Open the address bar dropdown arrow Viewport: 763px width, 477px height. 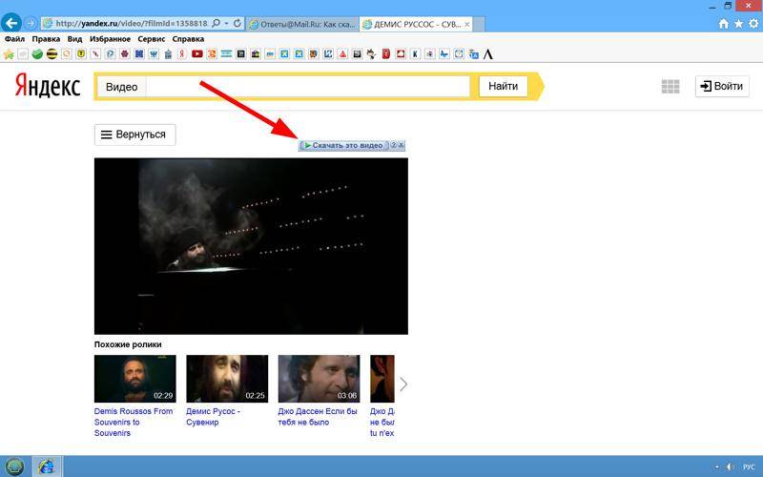[x=226, y=23]
